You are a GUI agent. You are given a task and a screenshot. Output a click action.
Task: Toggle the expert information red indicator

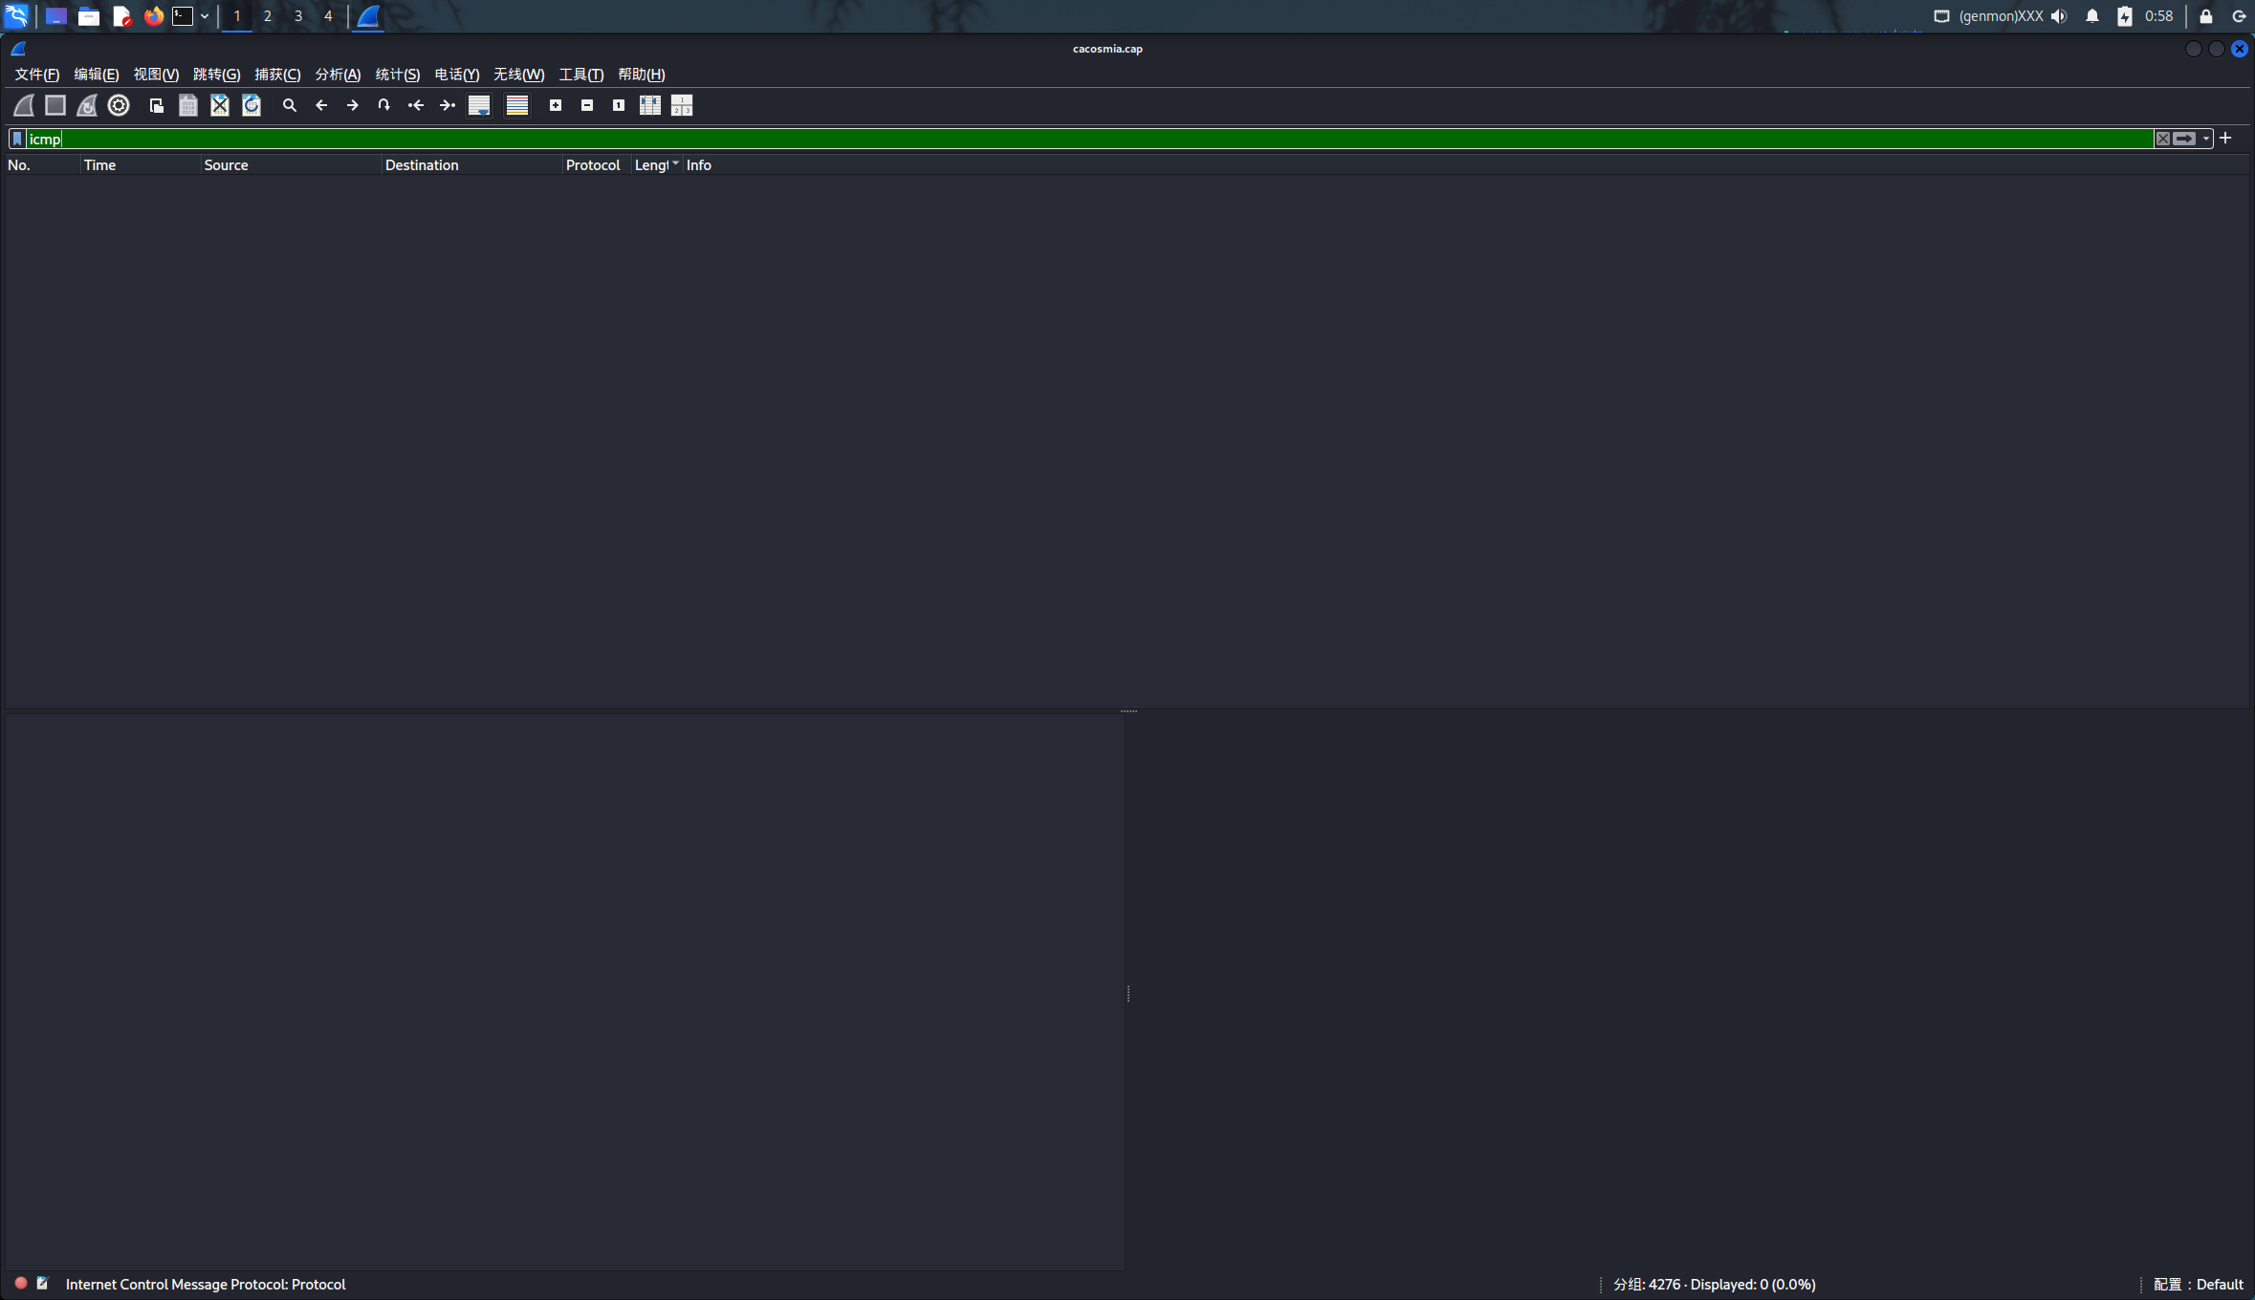[20, 1284]
